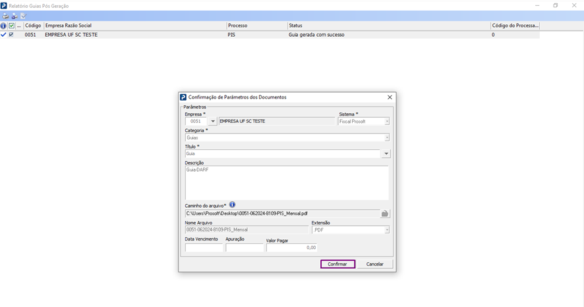Screen dimensions: 584x307
Task: Click the blue info icon in the column header
Action: pos(3,26)
